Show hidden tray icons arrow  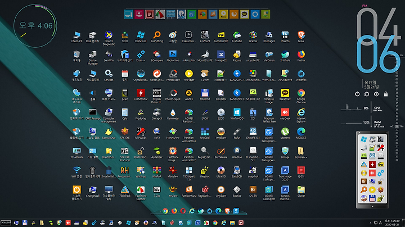(370, 223)
